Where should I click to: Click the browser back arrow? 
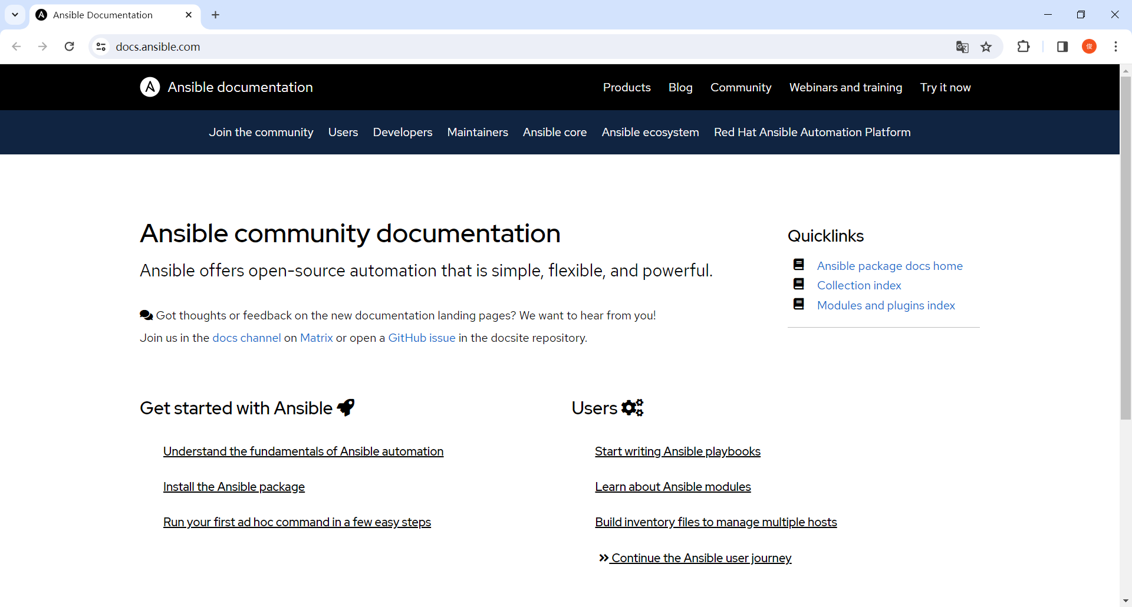(17, 47)
